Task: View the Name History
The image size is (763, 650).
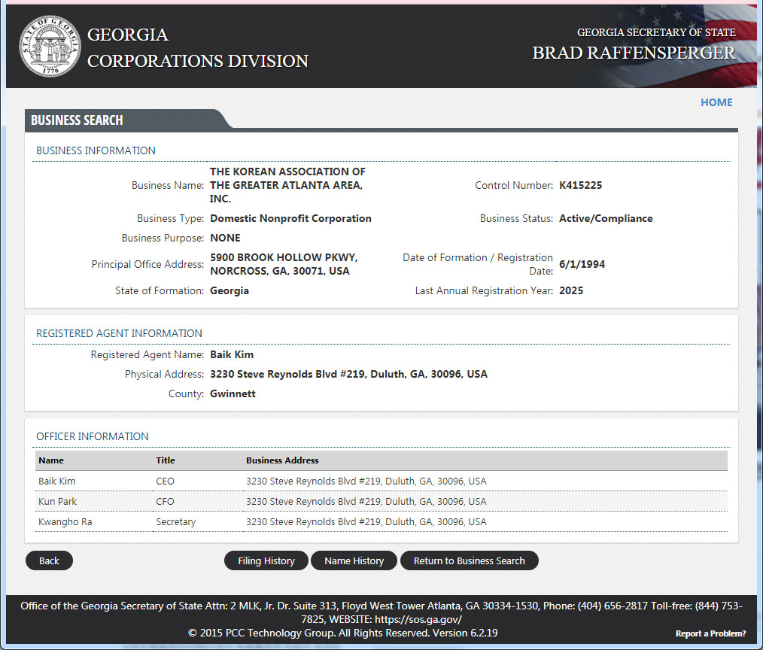Action: click(354, 560)
